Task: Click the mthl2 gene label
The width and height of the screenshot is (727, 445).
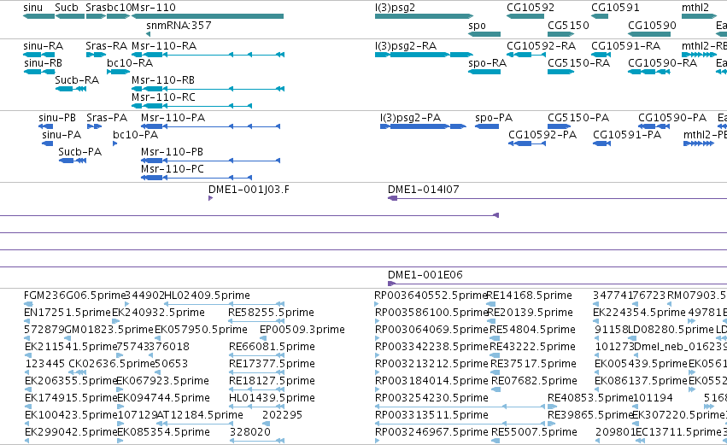Action: coord(695,8)
